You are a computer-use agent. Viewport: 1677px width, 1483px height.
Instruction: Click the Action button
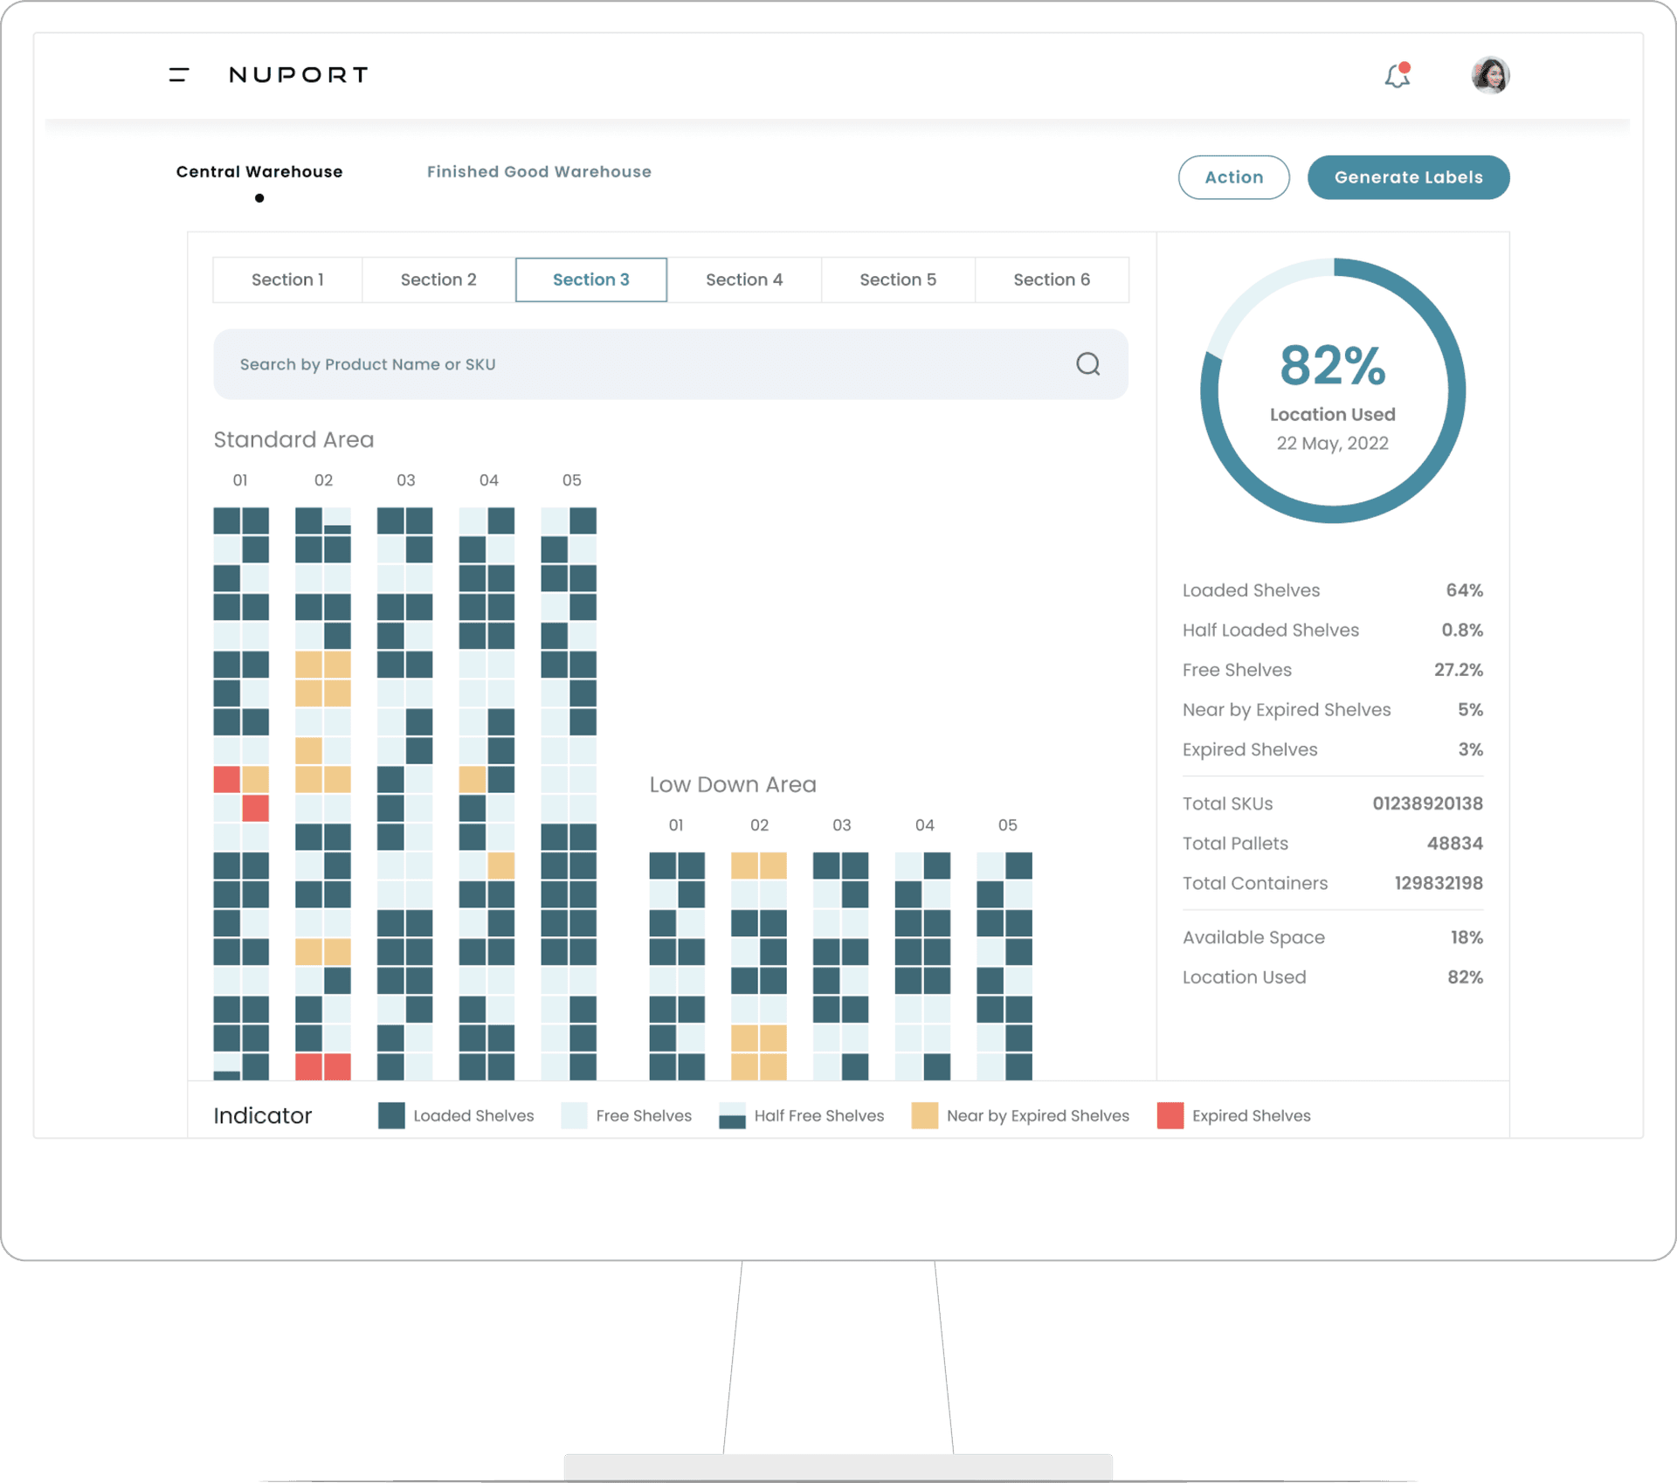(x=1233, y=176)
